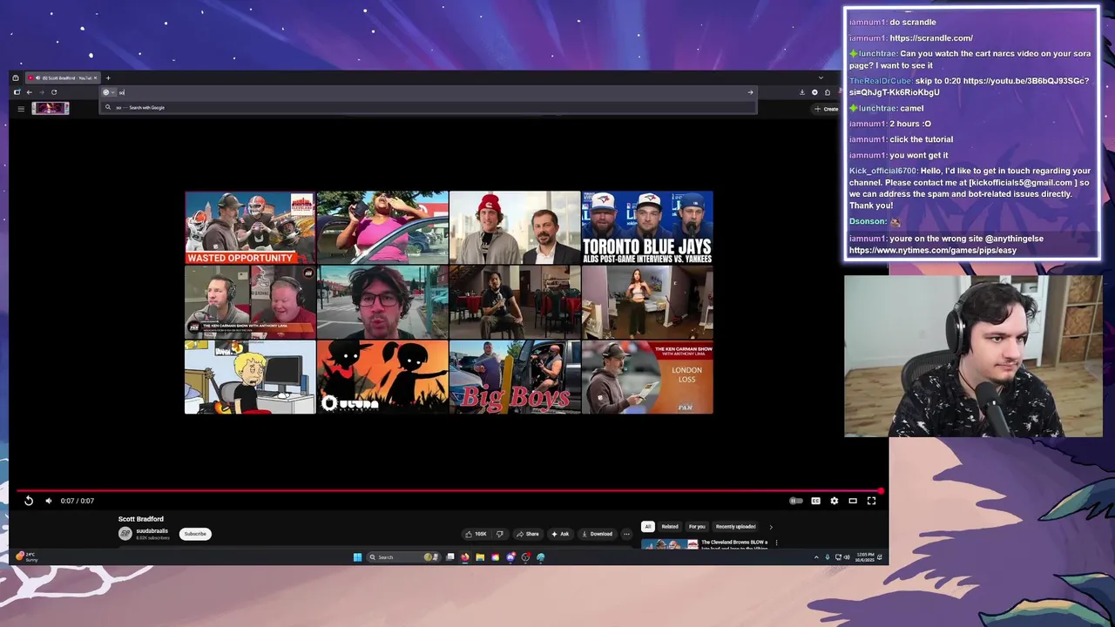
Task: Open the Cleveland Browns BLOW video title
Action: [734, 544]
